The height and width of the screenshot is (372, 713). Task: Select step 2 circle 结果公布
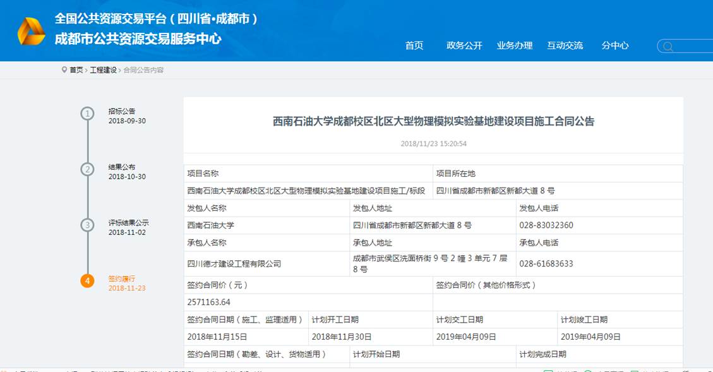click(x=87, y=170)
